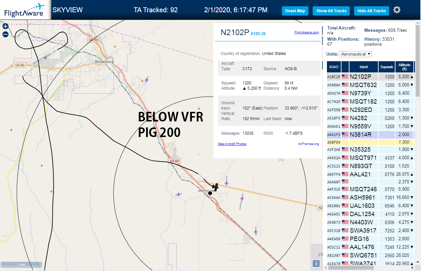The image size is (421, 271).
Task: Click the N2102P title in info panel
Action: (x=235, y=32)
